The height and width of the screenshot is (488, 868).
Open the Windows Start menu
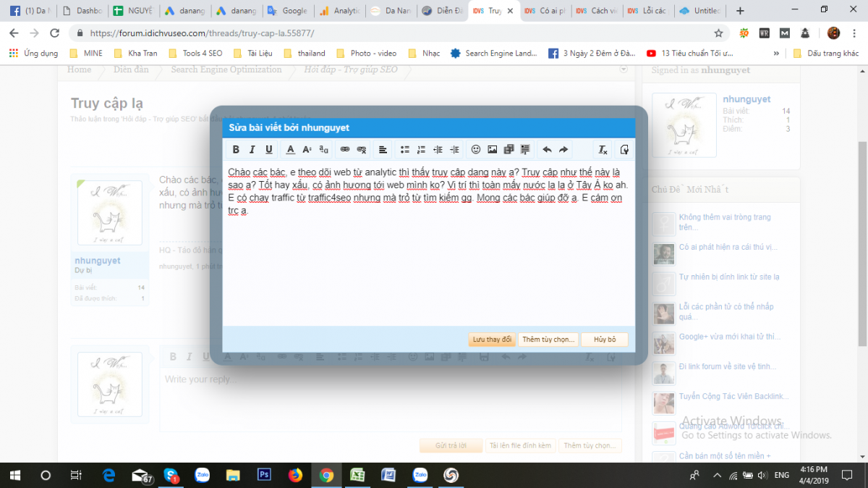tap(15, 475)
